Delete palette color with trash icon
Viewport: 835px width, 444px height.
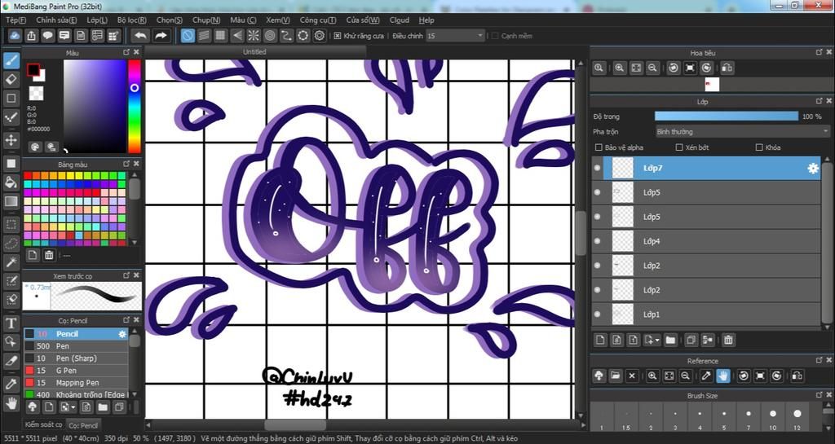point(49,255)
